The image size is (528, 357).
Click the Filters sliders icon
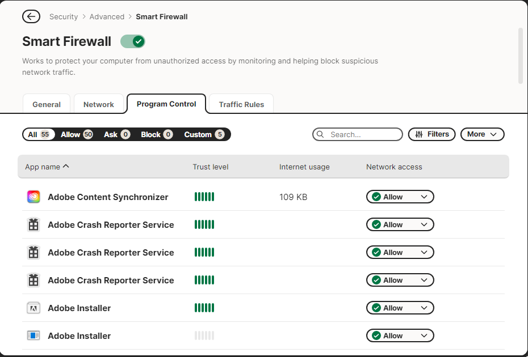(x=419, y=134)
